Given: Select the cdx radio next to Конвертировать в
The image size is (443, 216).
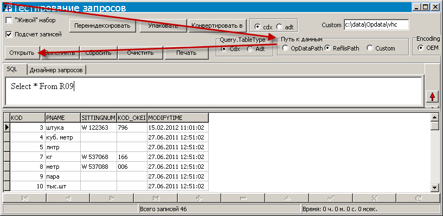Looking at the screenshot, I should 258,27.
